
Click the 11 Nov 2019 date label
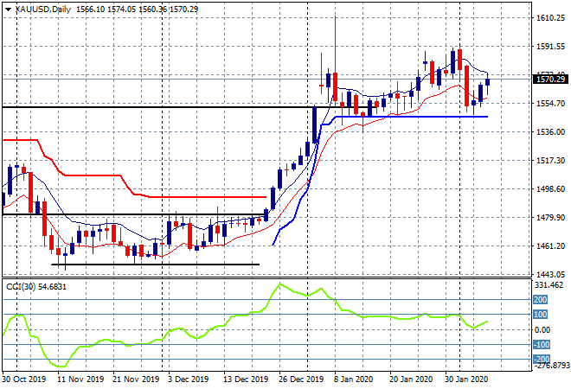(80, 379)
